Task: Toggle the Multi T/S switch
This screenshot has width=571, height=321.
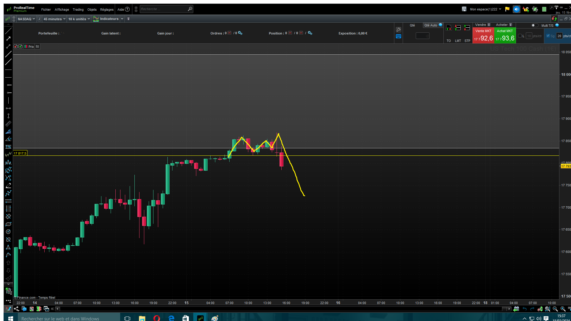Action: click(534, 26)
